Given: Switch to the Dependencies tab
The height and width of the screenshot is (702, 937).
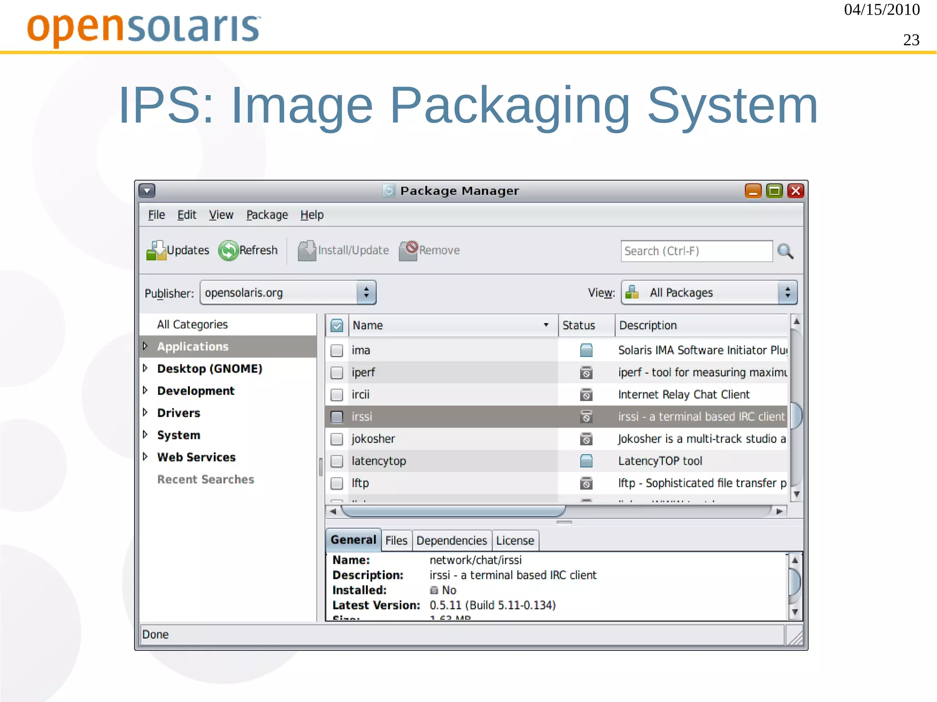Looking at the screenshot, I should coord(452,541).
